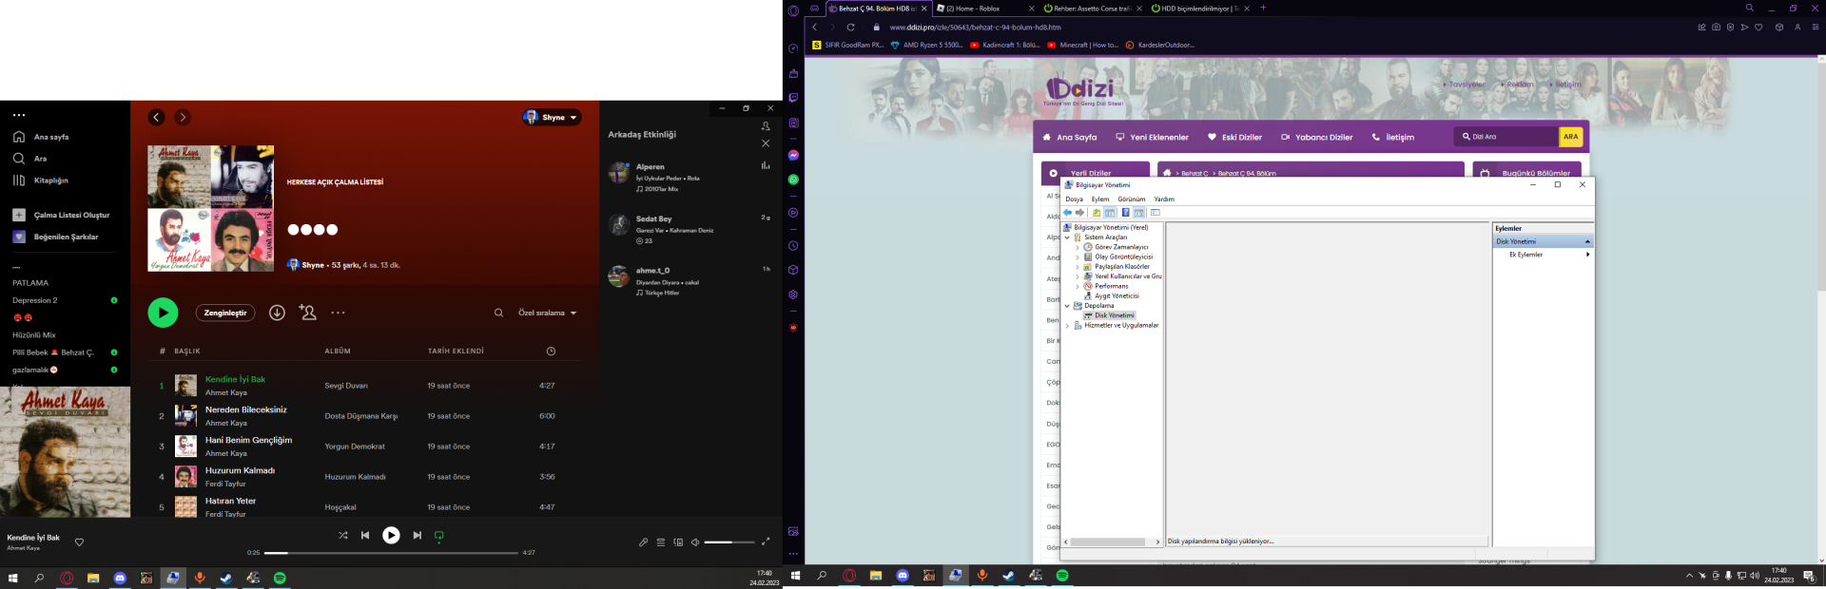1826x589 pixels.
Task: Click the yellow ARA button on Ddizi
Action: click(x=1570, y=137)
